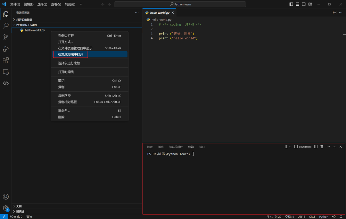Select hello-world.py in the file tree
This screenshot has height=219, width=346.
point(77,30)
